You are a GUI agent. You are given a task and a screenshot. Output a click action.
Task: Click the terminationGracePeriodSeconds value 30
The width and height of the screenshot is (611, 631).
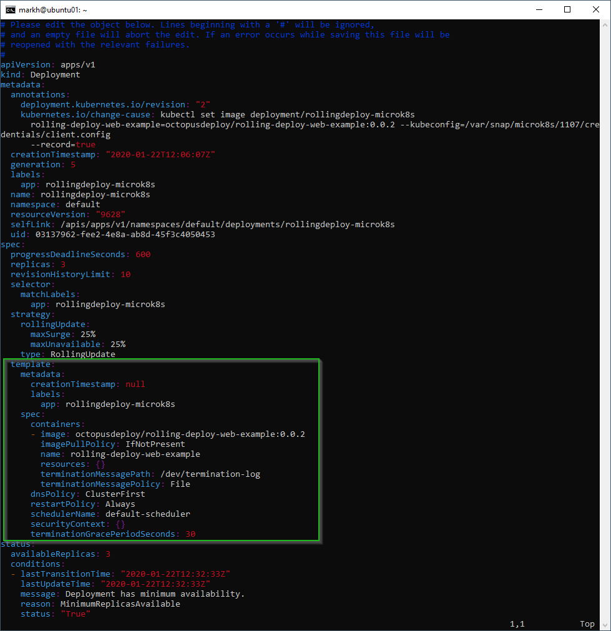click(x=190, y=534)
